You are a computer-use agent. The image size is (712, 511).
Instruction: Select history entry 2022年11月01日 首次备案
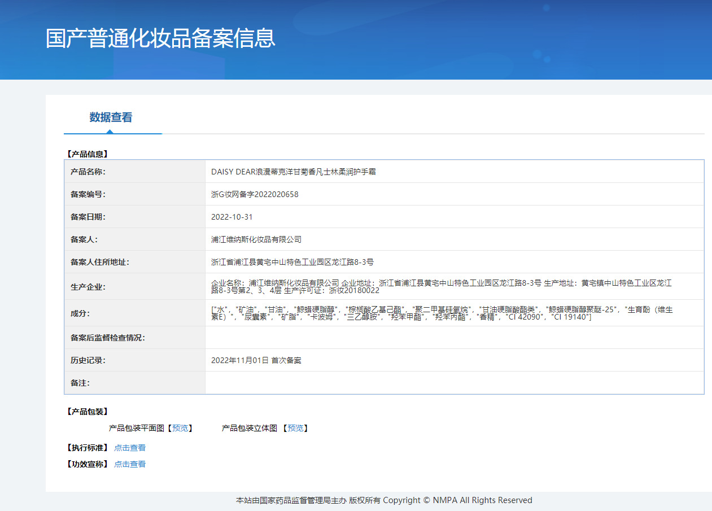point(256,360)
